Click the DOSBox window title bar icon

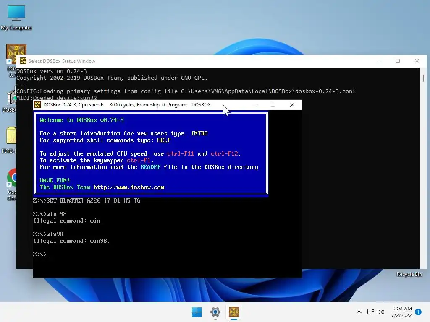[x=38, y=105]
